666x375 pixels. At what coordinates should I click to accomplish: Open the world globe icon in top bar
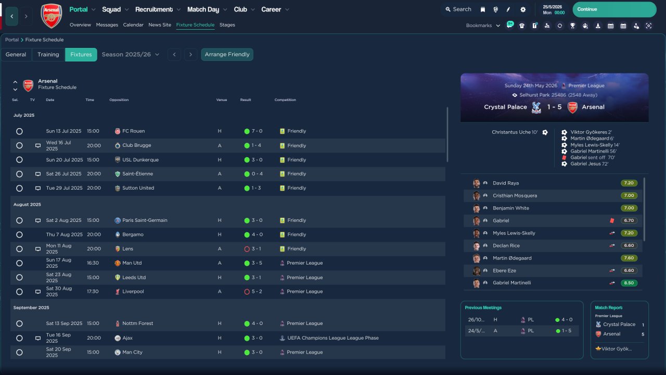click(x=495, y=9)
